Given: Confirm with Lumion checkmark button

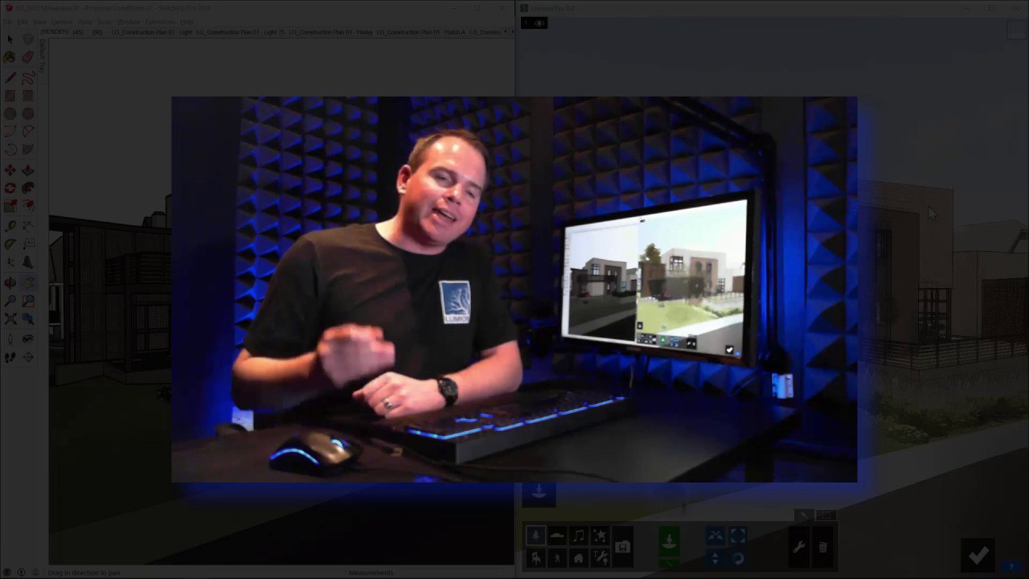Looking at the screenshot, I should [978, 555].
